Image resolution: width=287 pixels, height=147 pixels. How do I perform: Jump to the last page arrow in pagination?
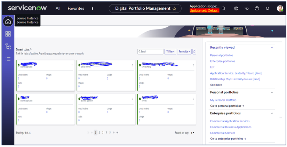117,132
